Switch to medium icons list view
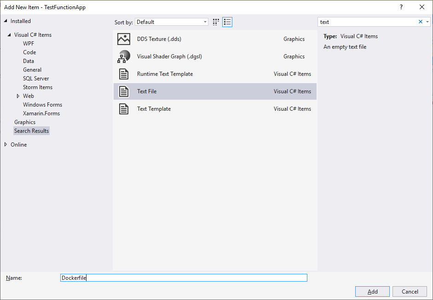Image resolution: width=433 pixels, height=300 pixels. point(227,22)
